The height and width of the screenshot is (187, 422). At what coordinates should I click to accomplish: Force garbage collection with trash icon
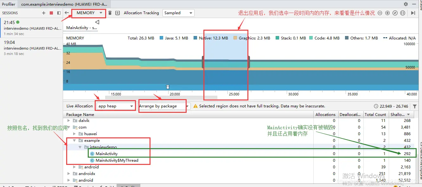pos(110,13)
